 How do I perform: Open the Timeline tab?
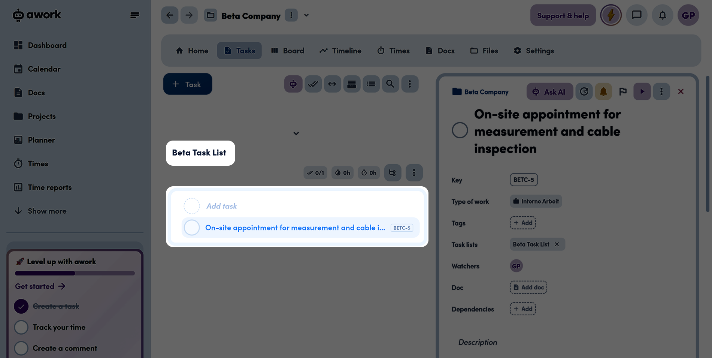340,51
